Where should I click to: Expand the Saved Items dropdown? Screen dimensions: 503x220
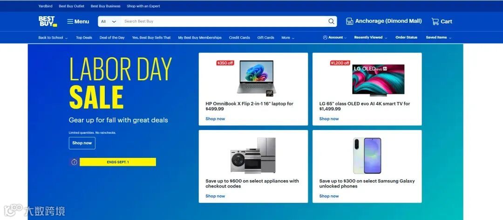tap(439, 38)
